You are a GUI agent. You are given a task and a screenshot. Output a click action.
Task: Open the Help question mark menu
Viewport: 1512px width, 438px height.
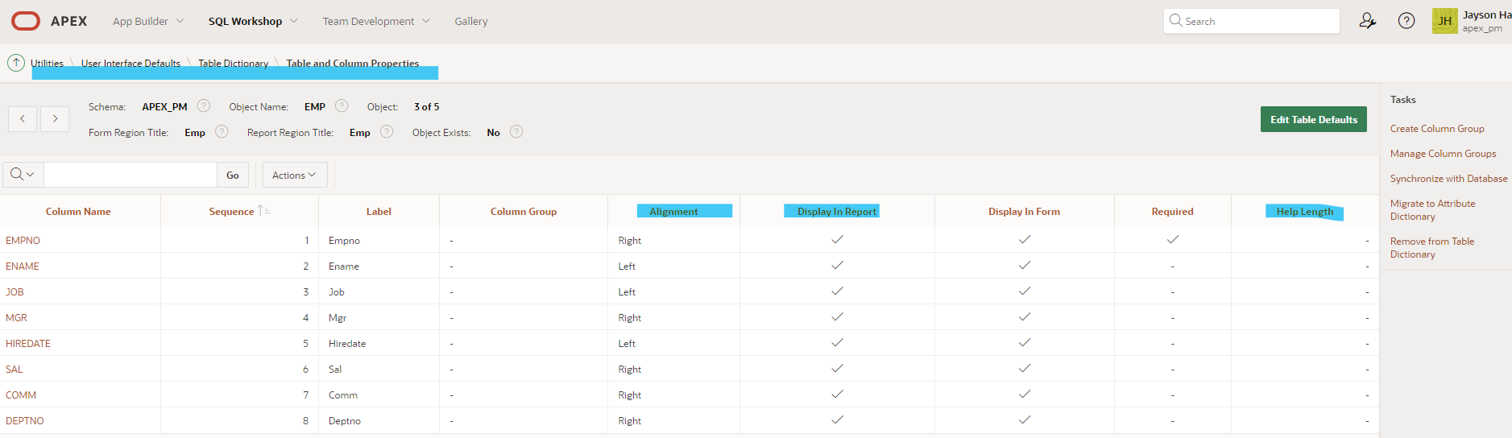pos(1406,21)
